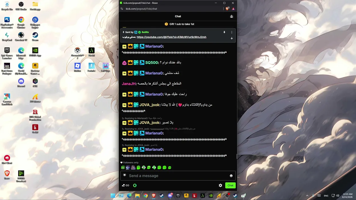Launch PlayStation Accessories shortcut
Screen dimensions: 356x200
point(7,23)
